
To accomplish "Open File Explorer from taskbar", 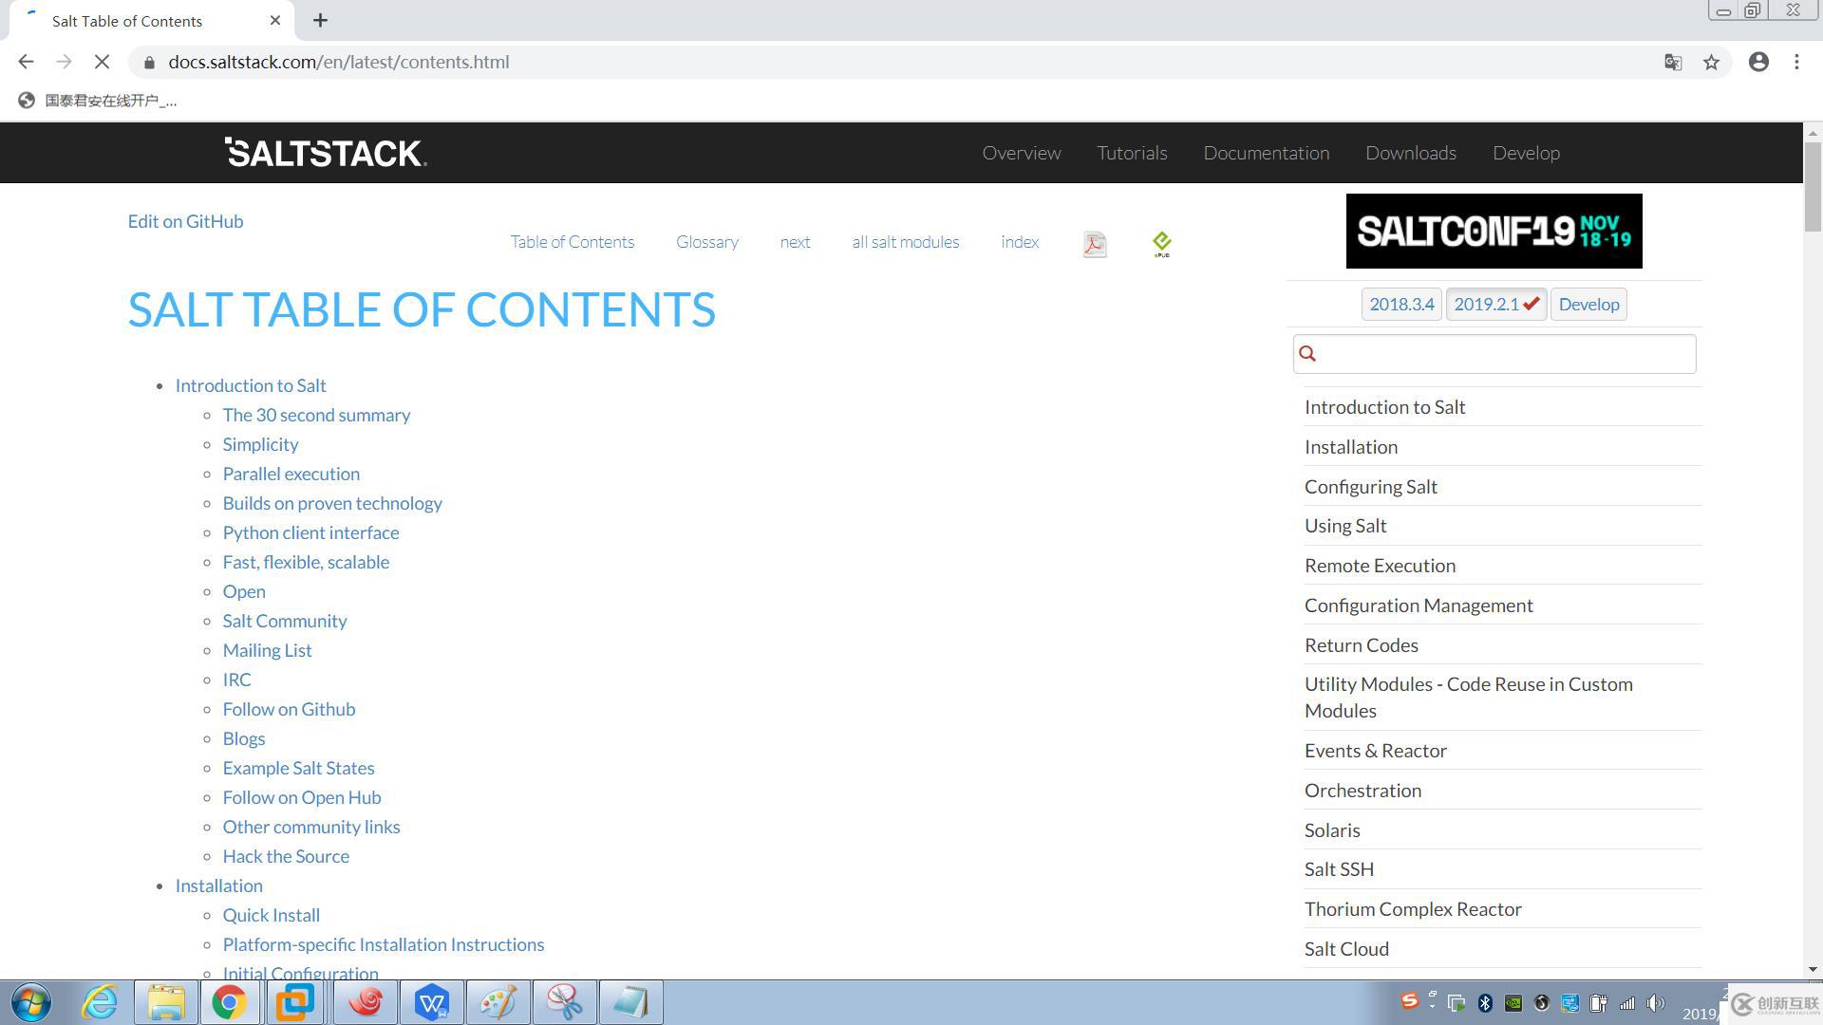I will coord(166,1002).
